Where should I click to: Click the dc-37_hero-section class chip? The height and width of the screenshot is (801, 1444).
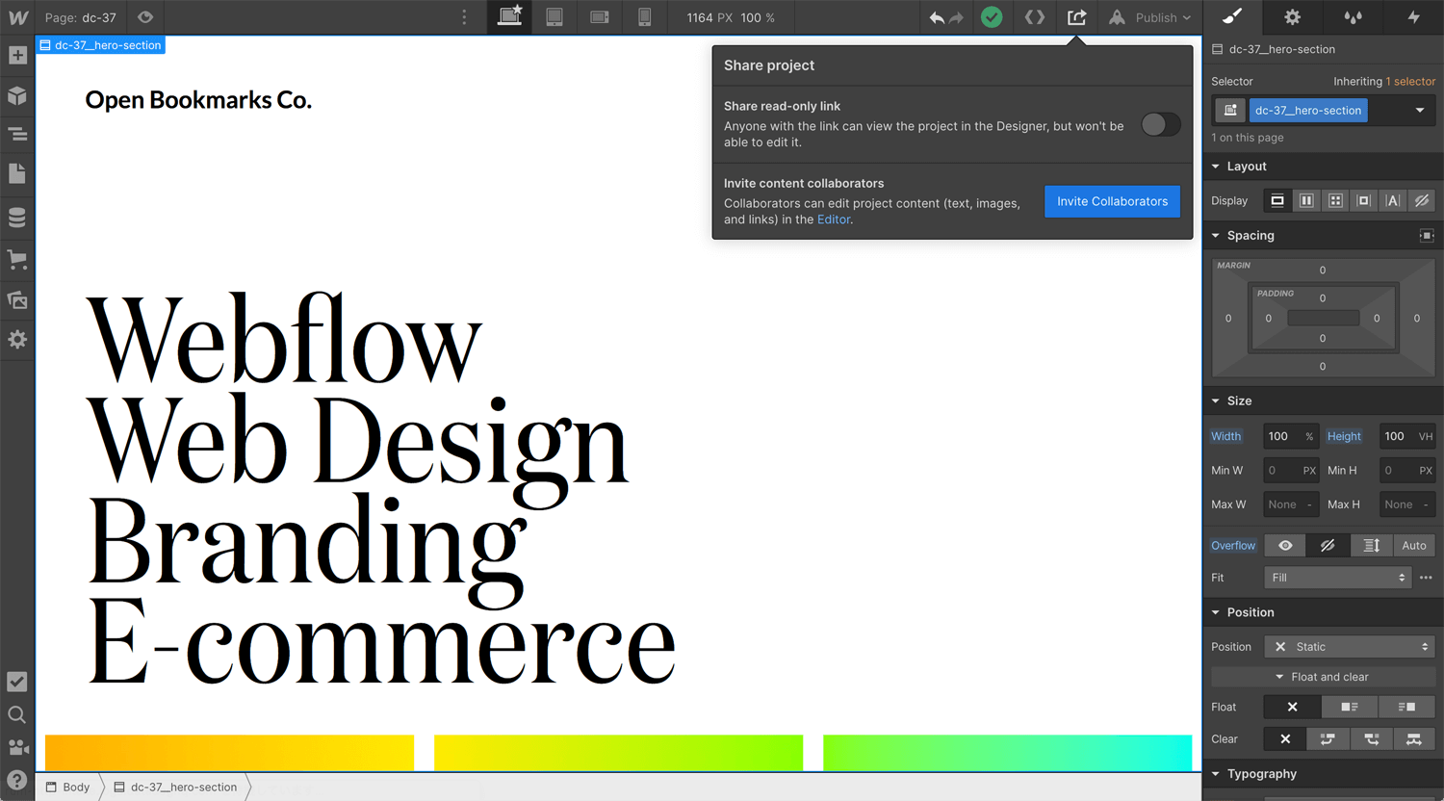pyautogui.click(x=1308, y=111)
